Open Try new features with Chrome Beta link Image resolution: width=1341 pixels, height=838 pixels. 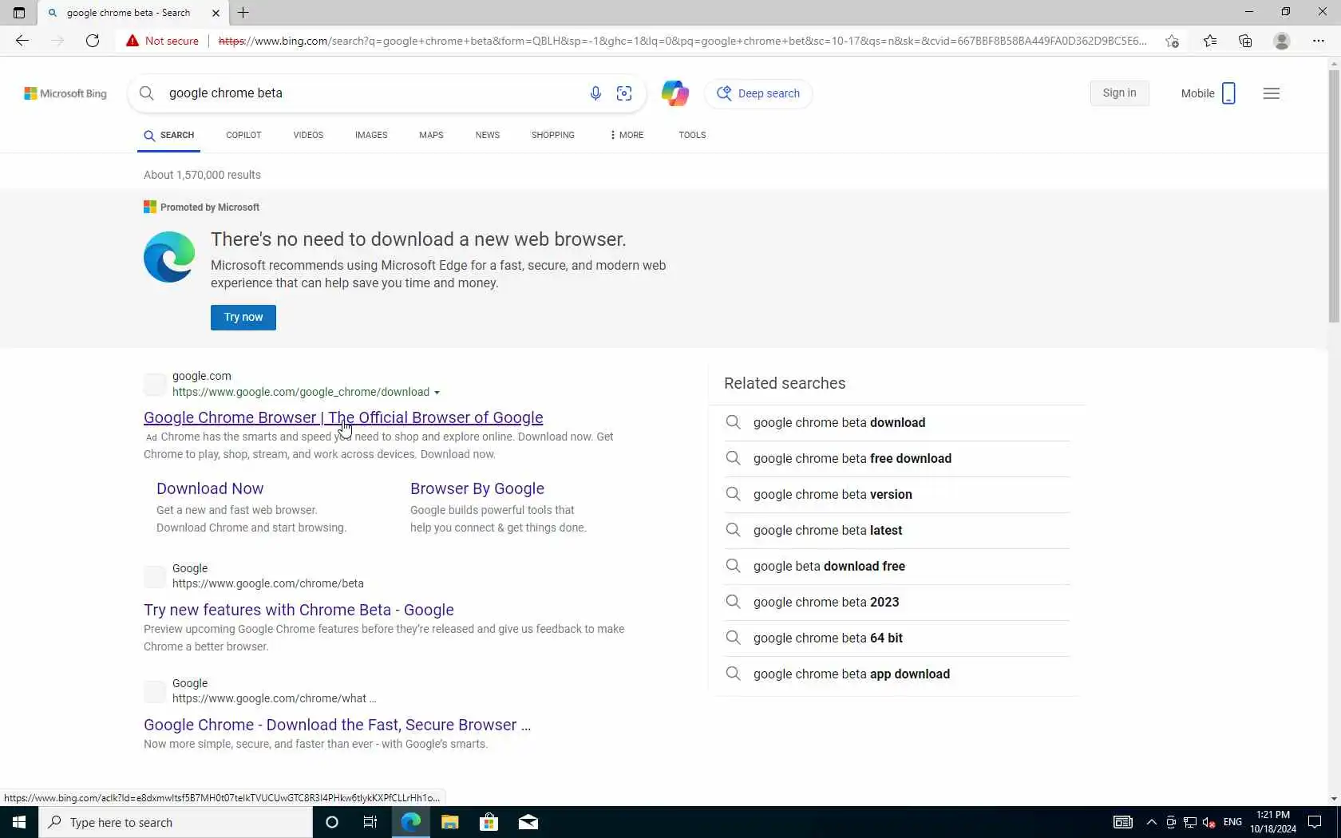point(299,610)
